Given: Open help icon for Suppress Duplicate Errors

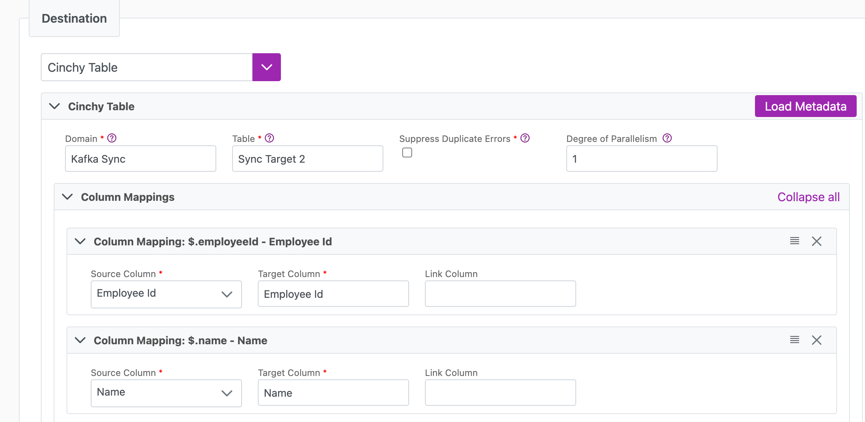Looking at the screenshot, I should [525, 138].
